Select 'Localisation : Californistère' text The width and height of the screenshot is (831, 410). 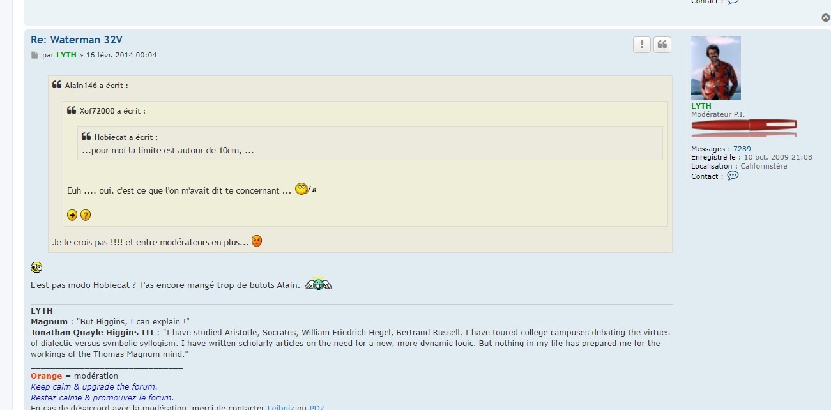(739, 166)
